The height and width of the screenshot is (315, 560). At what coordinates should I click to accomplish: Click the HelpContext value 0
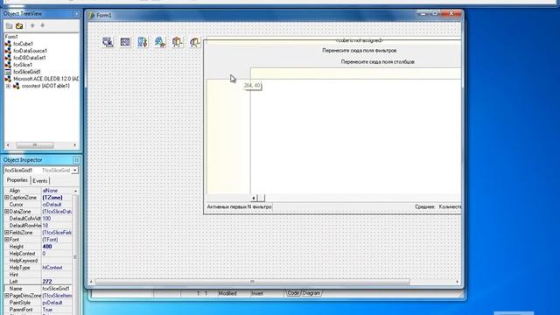click(56, 254)
